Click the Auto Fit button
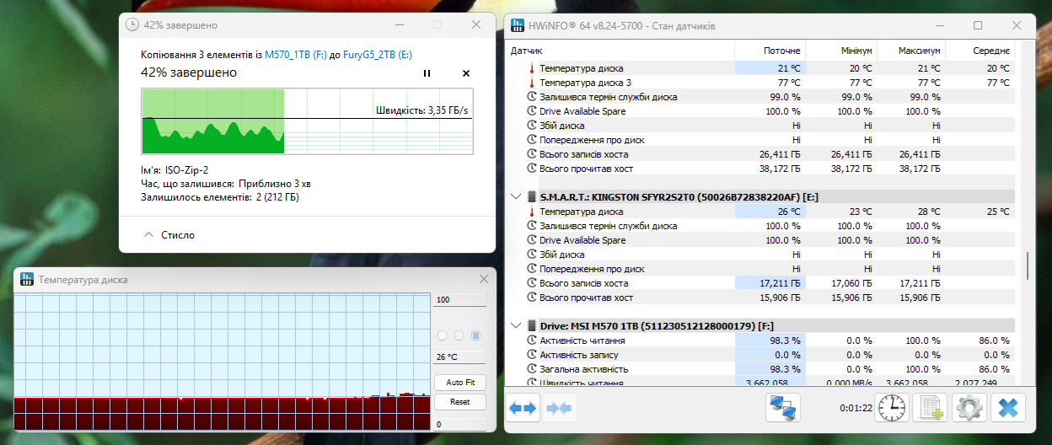Screen dimensions: 1052x445 (x=459, y=382)
